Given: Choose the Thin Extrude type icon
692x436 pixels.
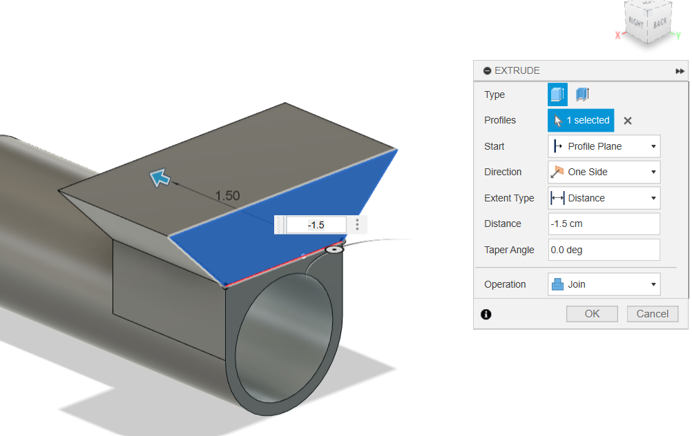Looking at the screenshot, I should pos(582,95).
